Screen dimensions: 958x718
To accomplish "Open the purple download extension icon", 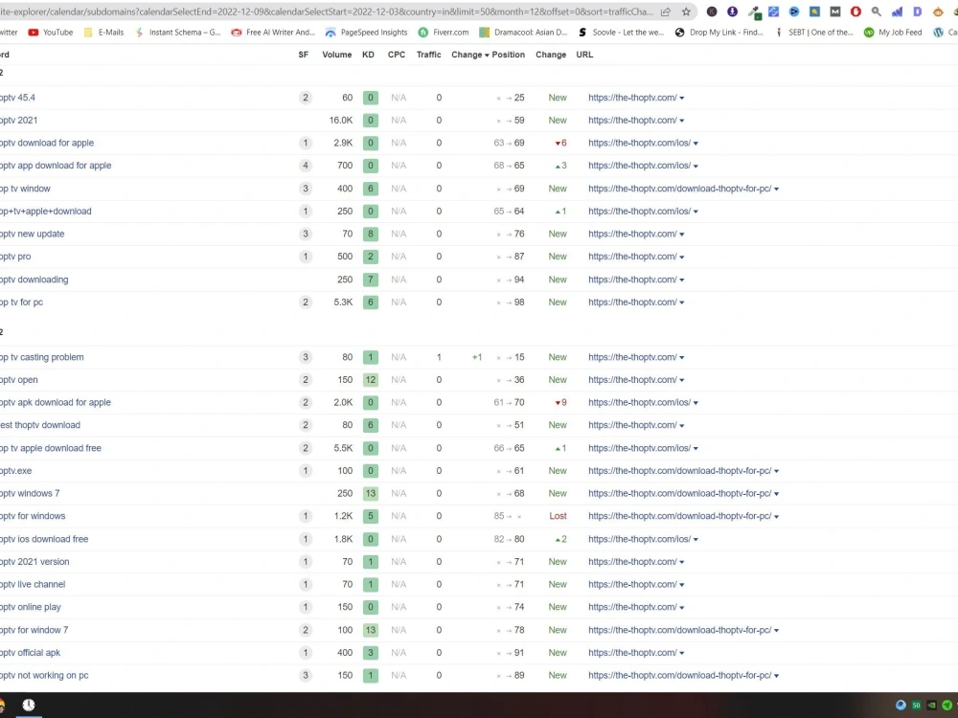I will coord(732,11).
